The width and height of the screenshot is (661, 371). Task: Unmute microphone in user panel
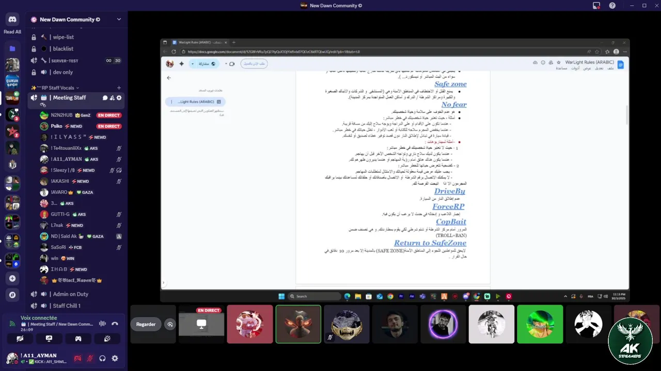tap(90, 359)
